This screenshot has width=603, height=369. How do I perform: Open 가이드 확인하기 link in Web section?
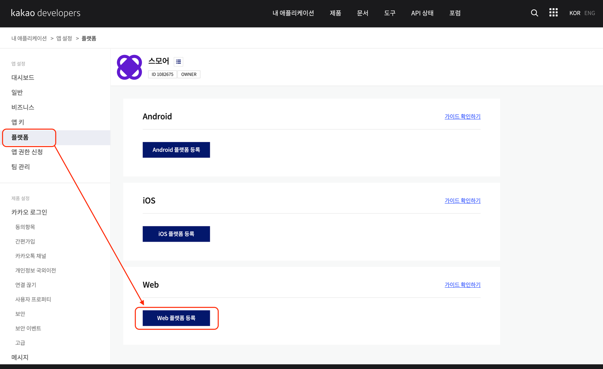tap(462, 285)
